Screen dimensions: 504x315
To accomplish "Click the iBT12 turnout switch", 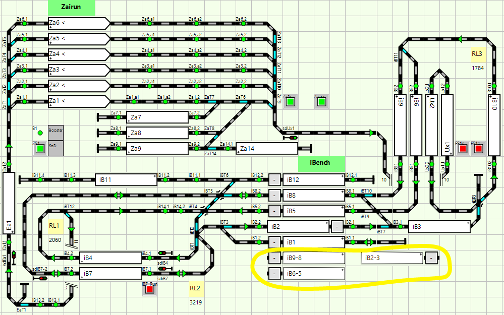I will pyautogui.click(x=71, y=211).
